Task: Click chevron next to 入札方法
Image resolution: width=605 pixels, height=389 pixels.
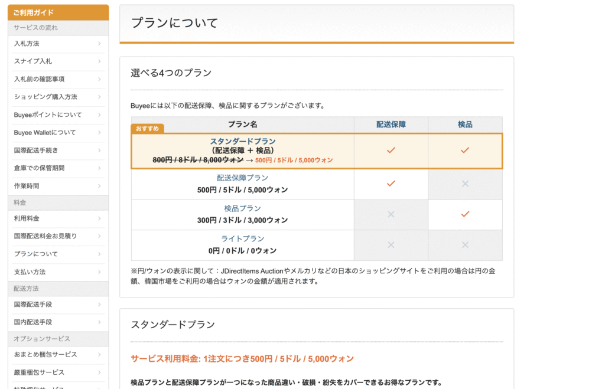Action: [99, 44]
